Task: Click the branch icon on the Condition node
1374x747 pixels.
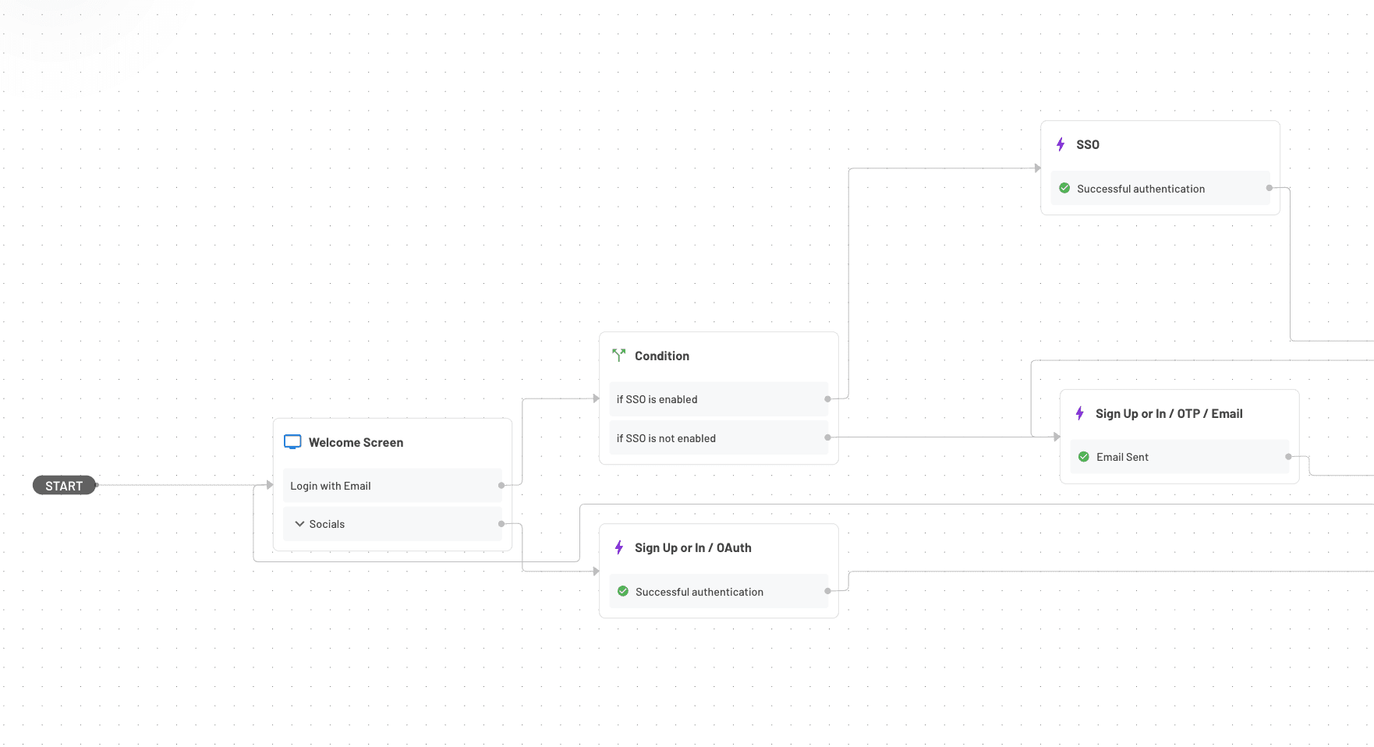Action: [618, 355]
